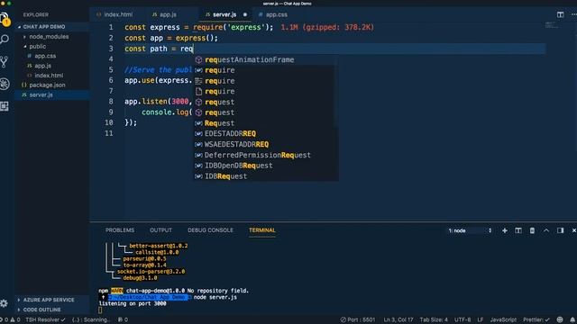Open the Explorer view in activity bar
577x324 pixels.
5,18
